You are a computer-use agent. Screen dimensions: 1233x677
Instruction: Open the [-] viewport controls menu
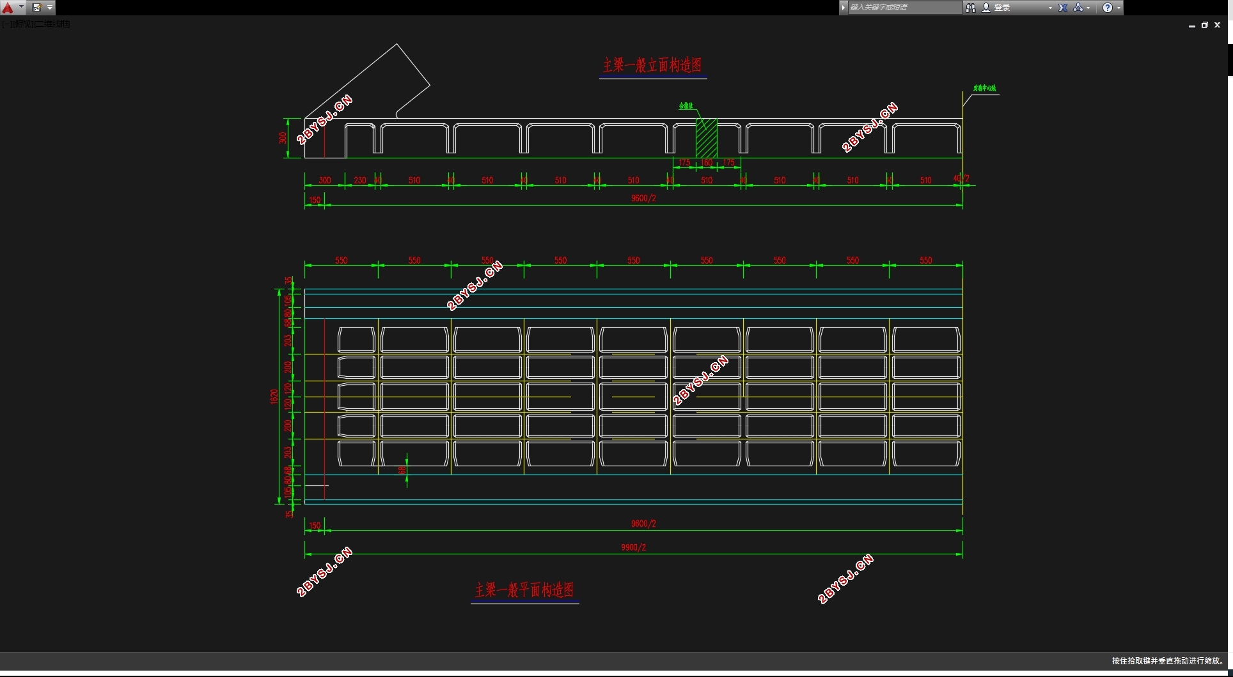click(x=6, y=24)
